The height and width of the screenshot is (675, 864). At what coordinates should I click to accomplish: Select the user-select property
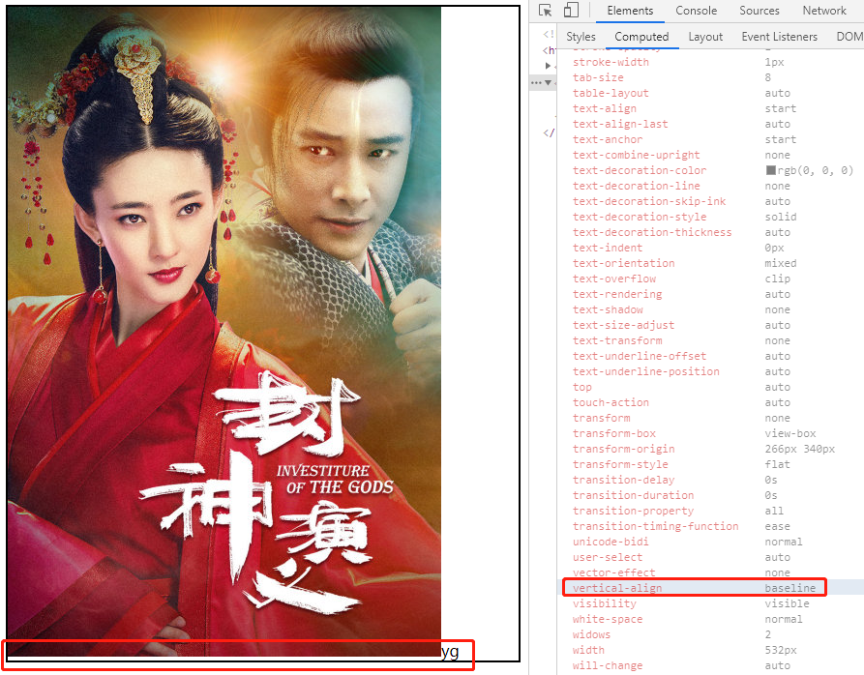(x=608, y=557)
